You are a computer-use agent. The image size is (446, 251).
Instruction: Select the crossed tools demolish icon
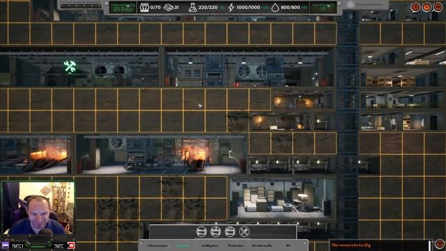click(244, 231)
